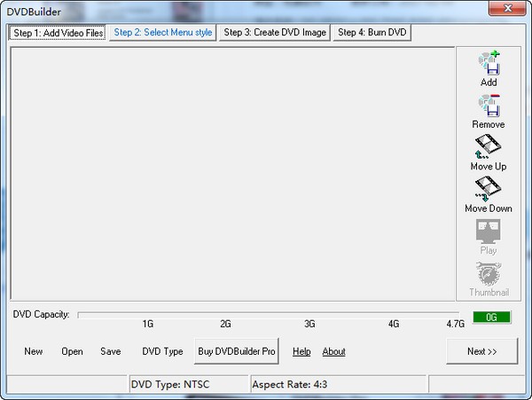Click the Thumbnail icon in sidebar
This screenshot has height=400, width=532.
coord(489,273)
